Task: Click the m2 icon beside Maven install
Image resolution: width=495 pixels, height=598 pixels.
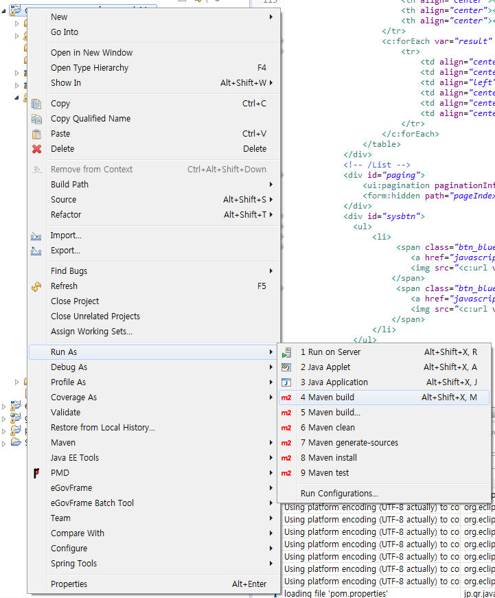Action: click(286, 458)
